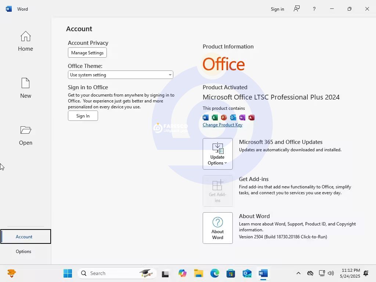Open Microsoft Store from taskbar
Screen dimensions: 376x282
point(231,273)
